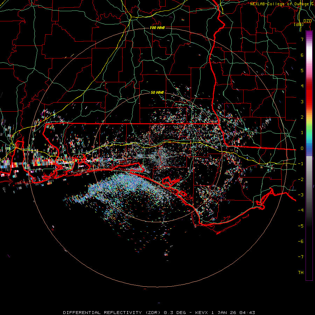Select the "3" value on the scale

click(302, 101)
